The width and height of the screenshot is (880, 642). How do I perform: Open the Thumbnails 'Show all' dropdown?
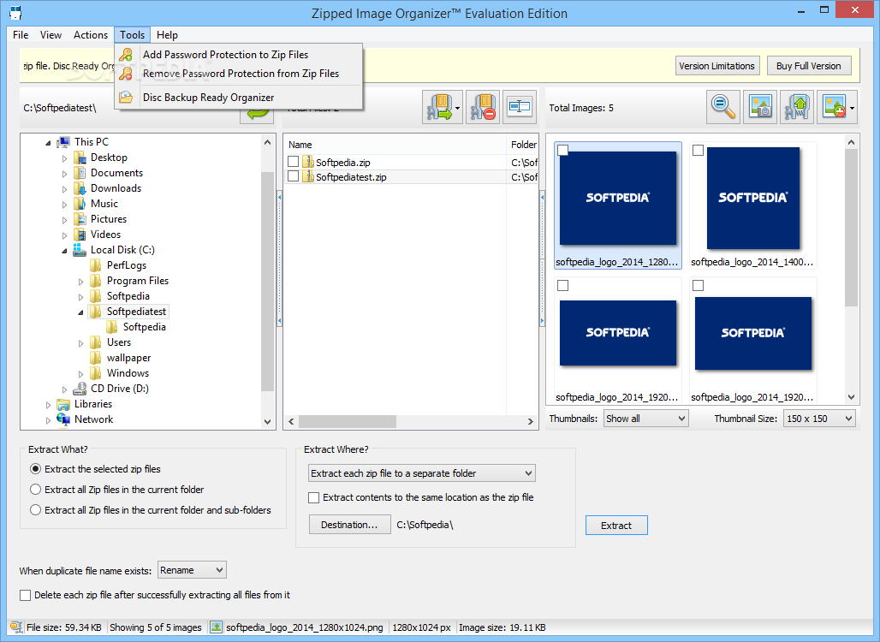(646, 419)
